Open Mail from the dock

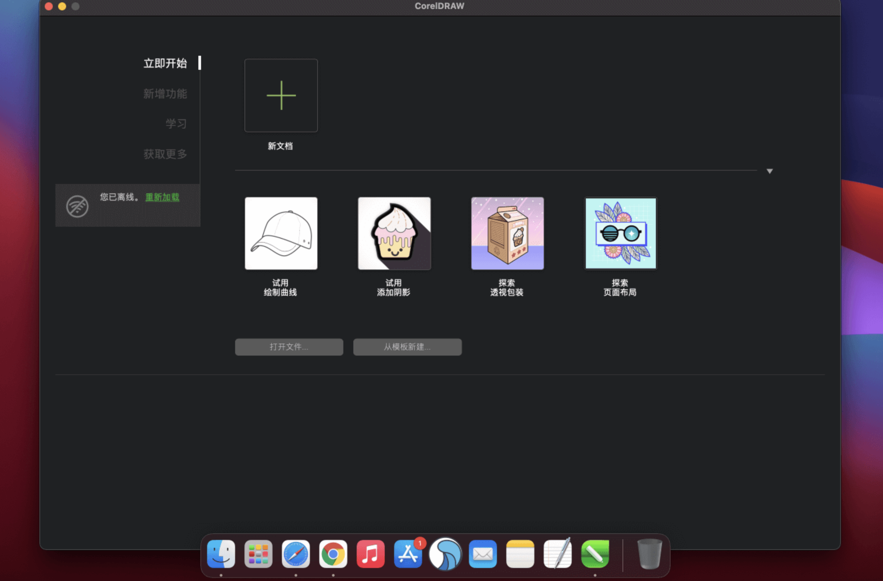[483, 554]
